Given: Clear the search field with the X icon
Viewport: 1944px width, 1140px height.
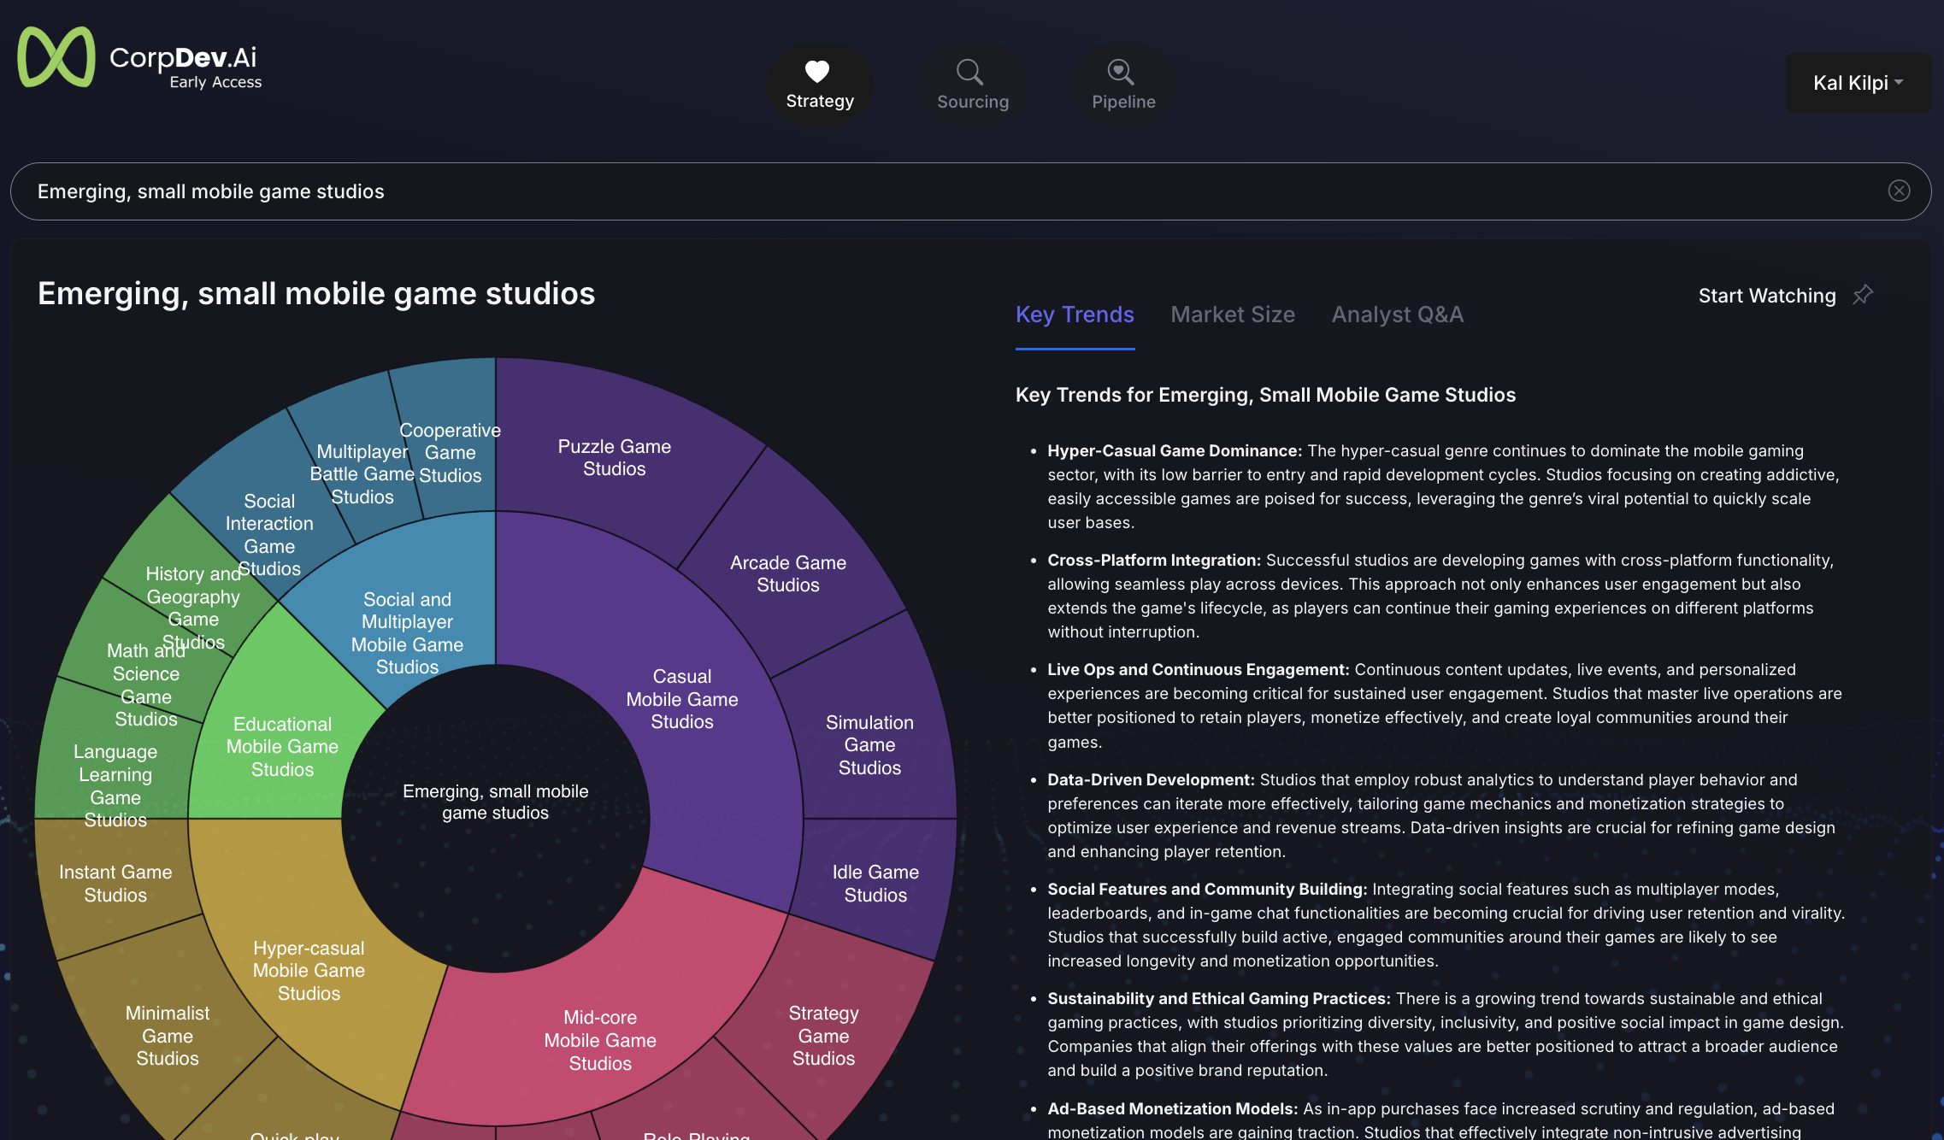Looking at the screenshot, I should [x=1899, y=191].
